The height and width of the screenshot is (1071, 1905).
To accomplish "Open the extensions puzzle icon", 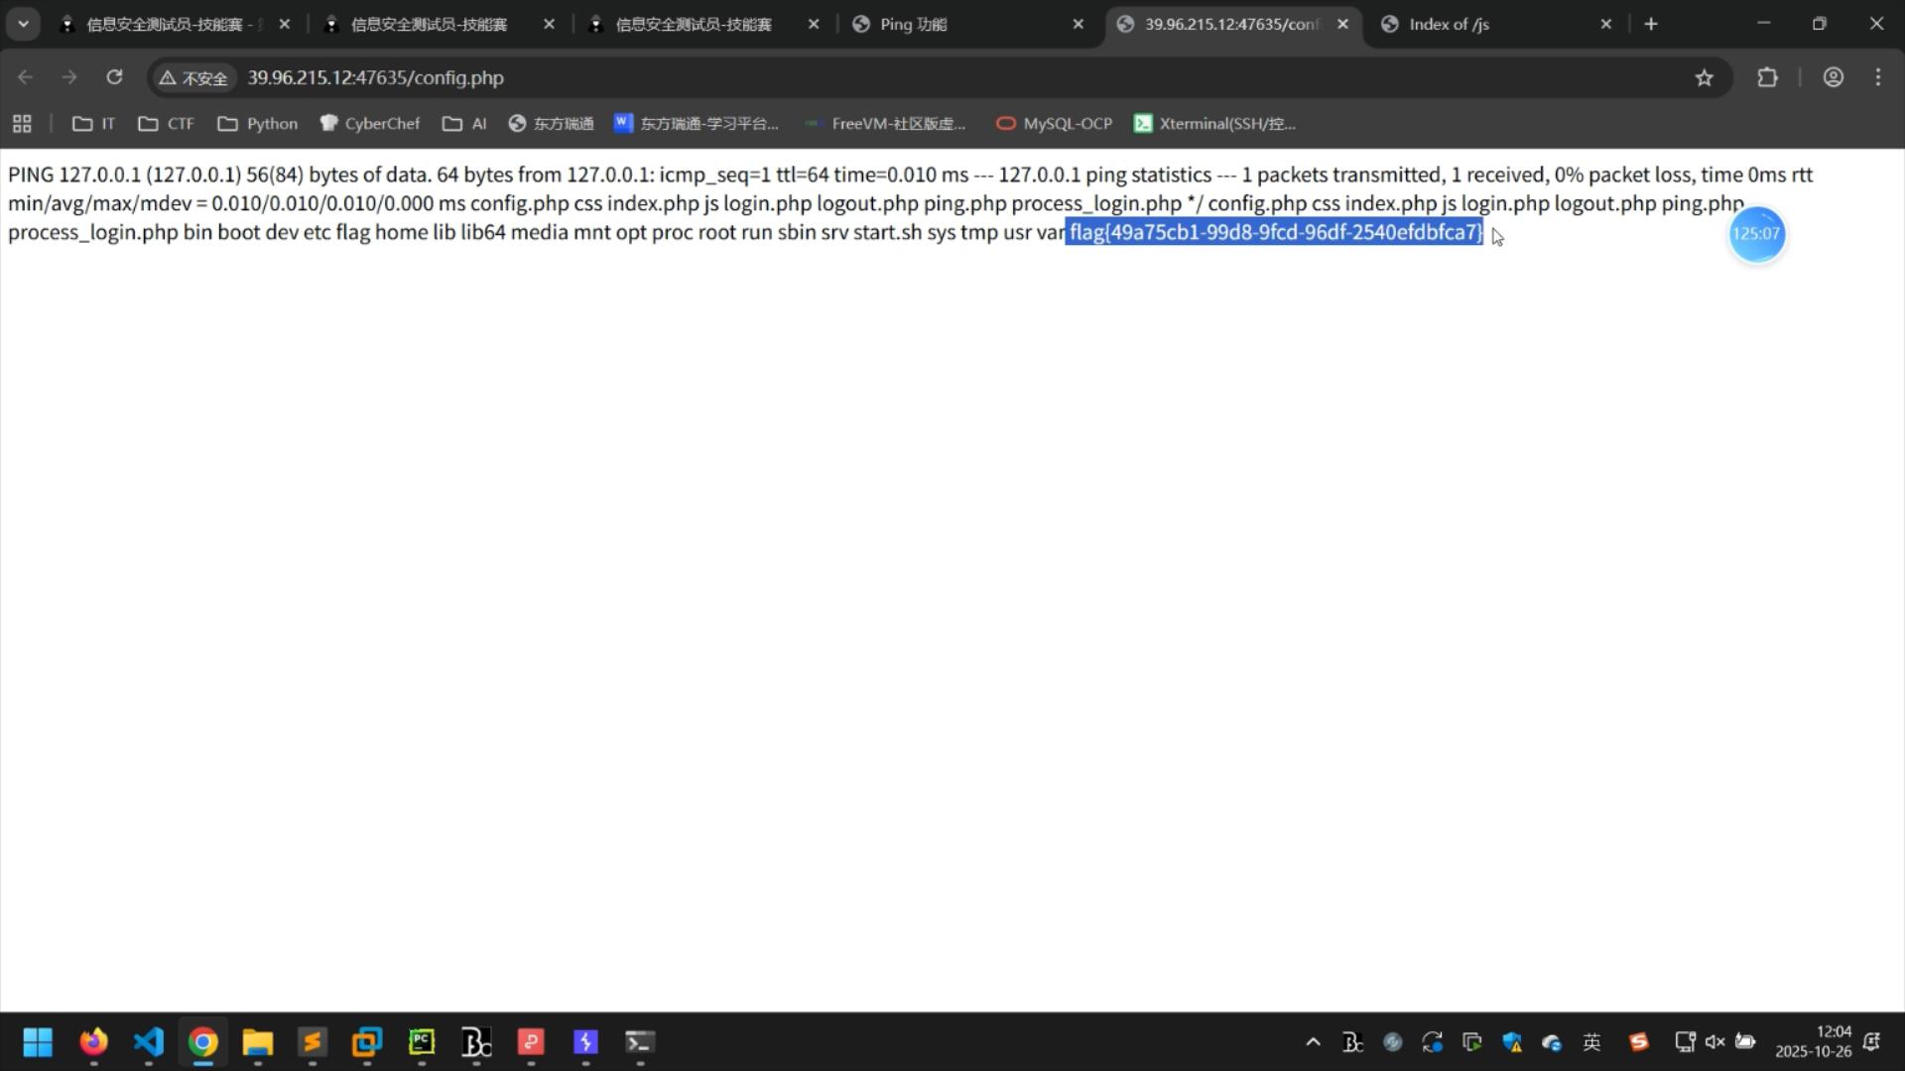I will [1767, 77].
